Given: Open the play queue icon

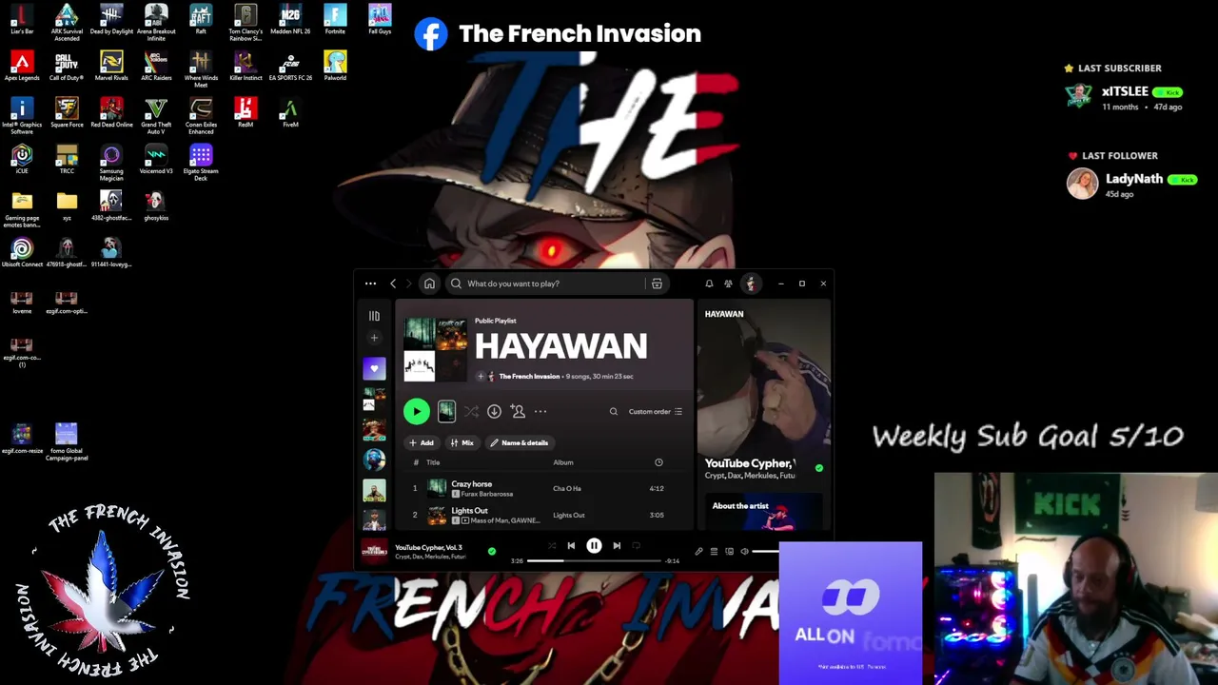Looking at the screenshot, I should (714, 551).
